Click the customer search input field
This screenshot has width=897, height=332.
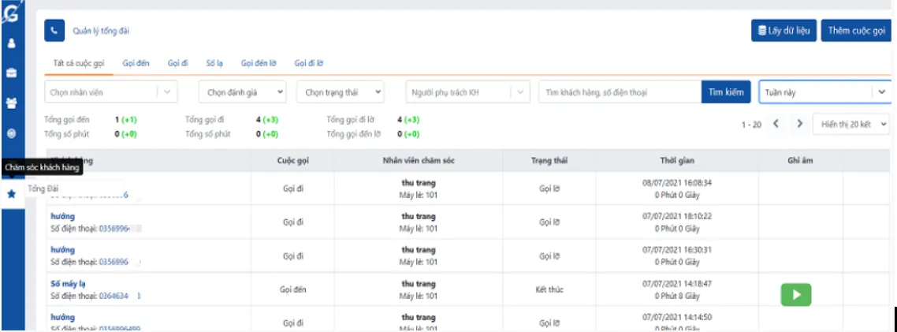point(620,91)
